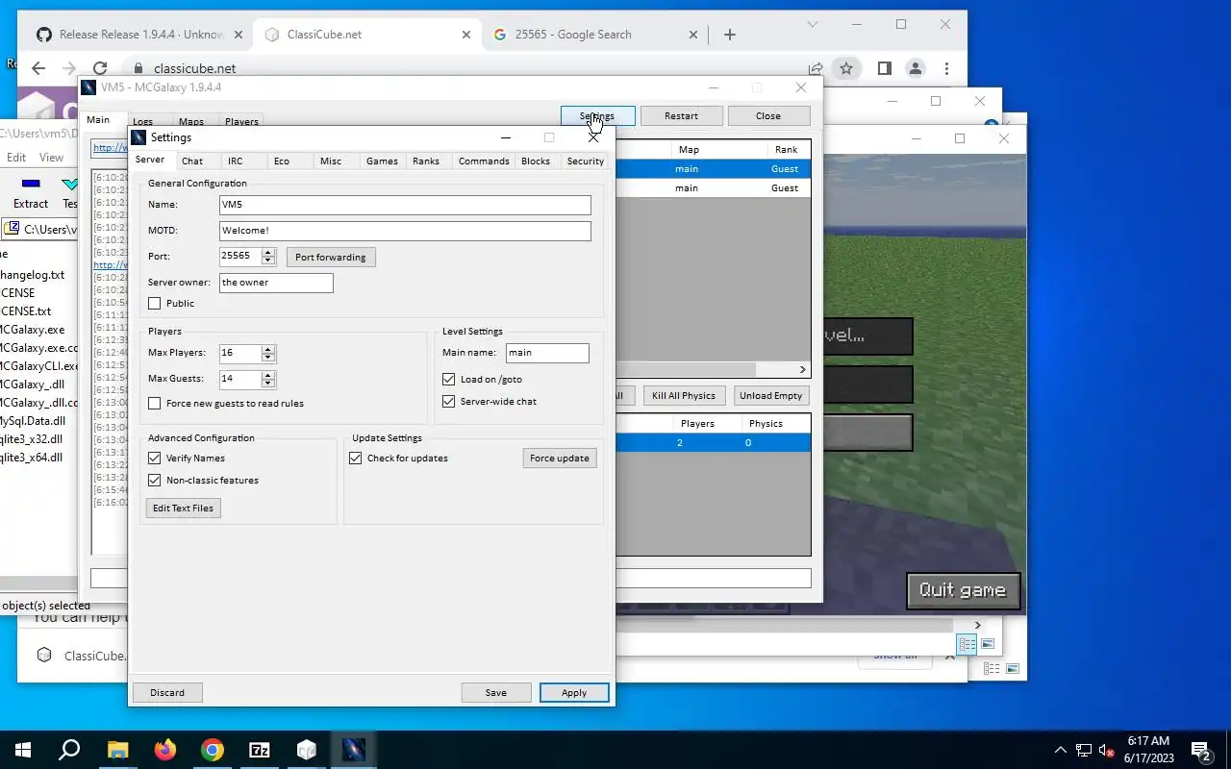
Task: Open Chrome tab search dropdown
Action: [813, 24]
